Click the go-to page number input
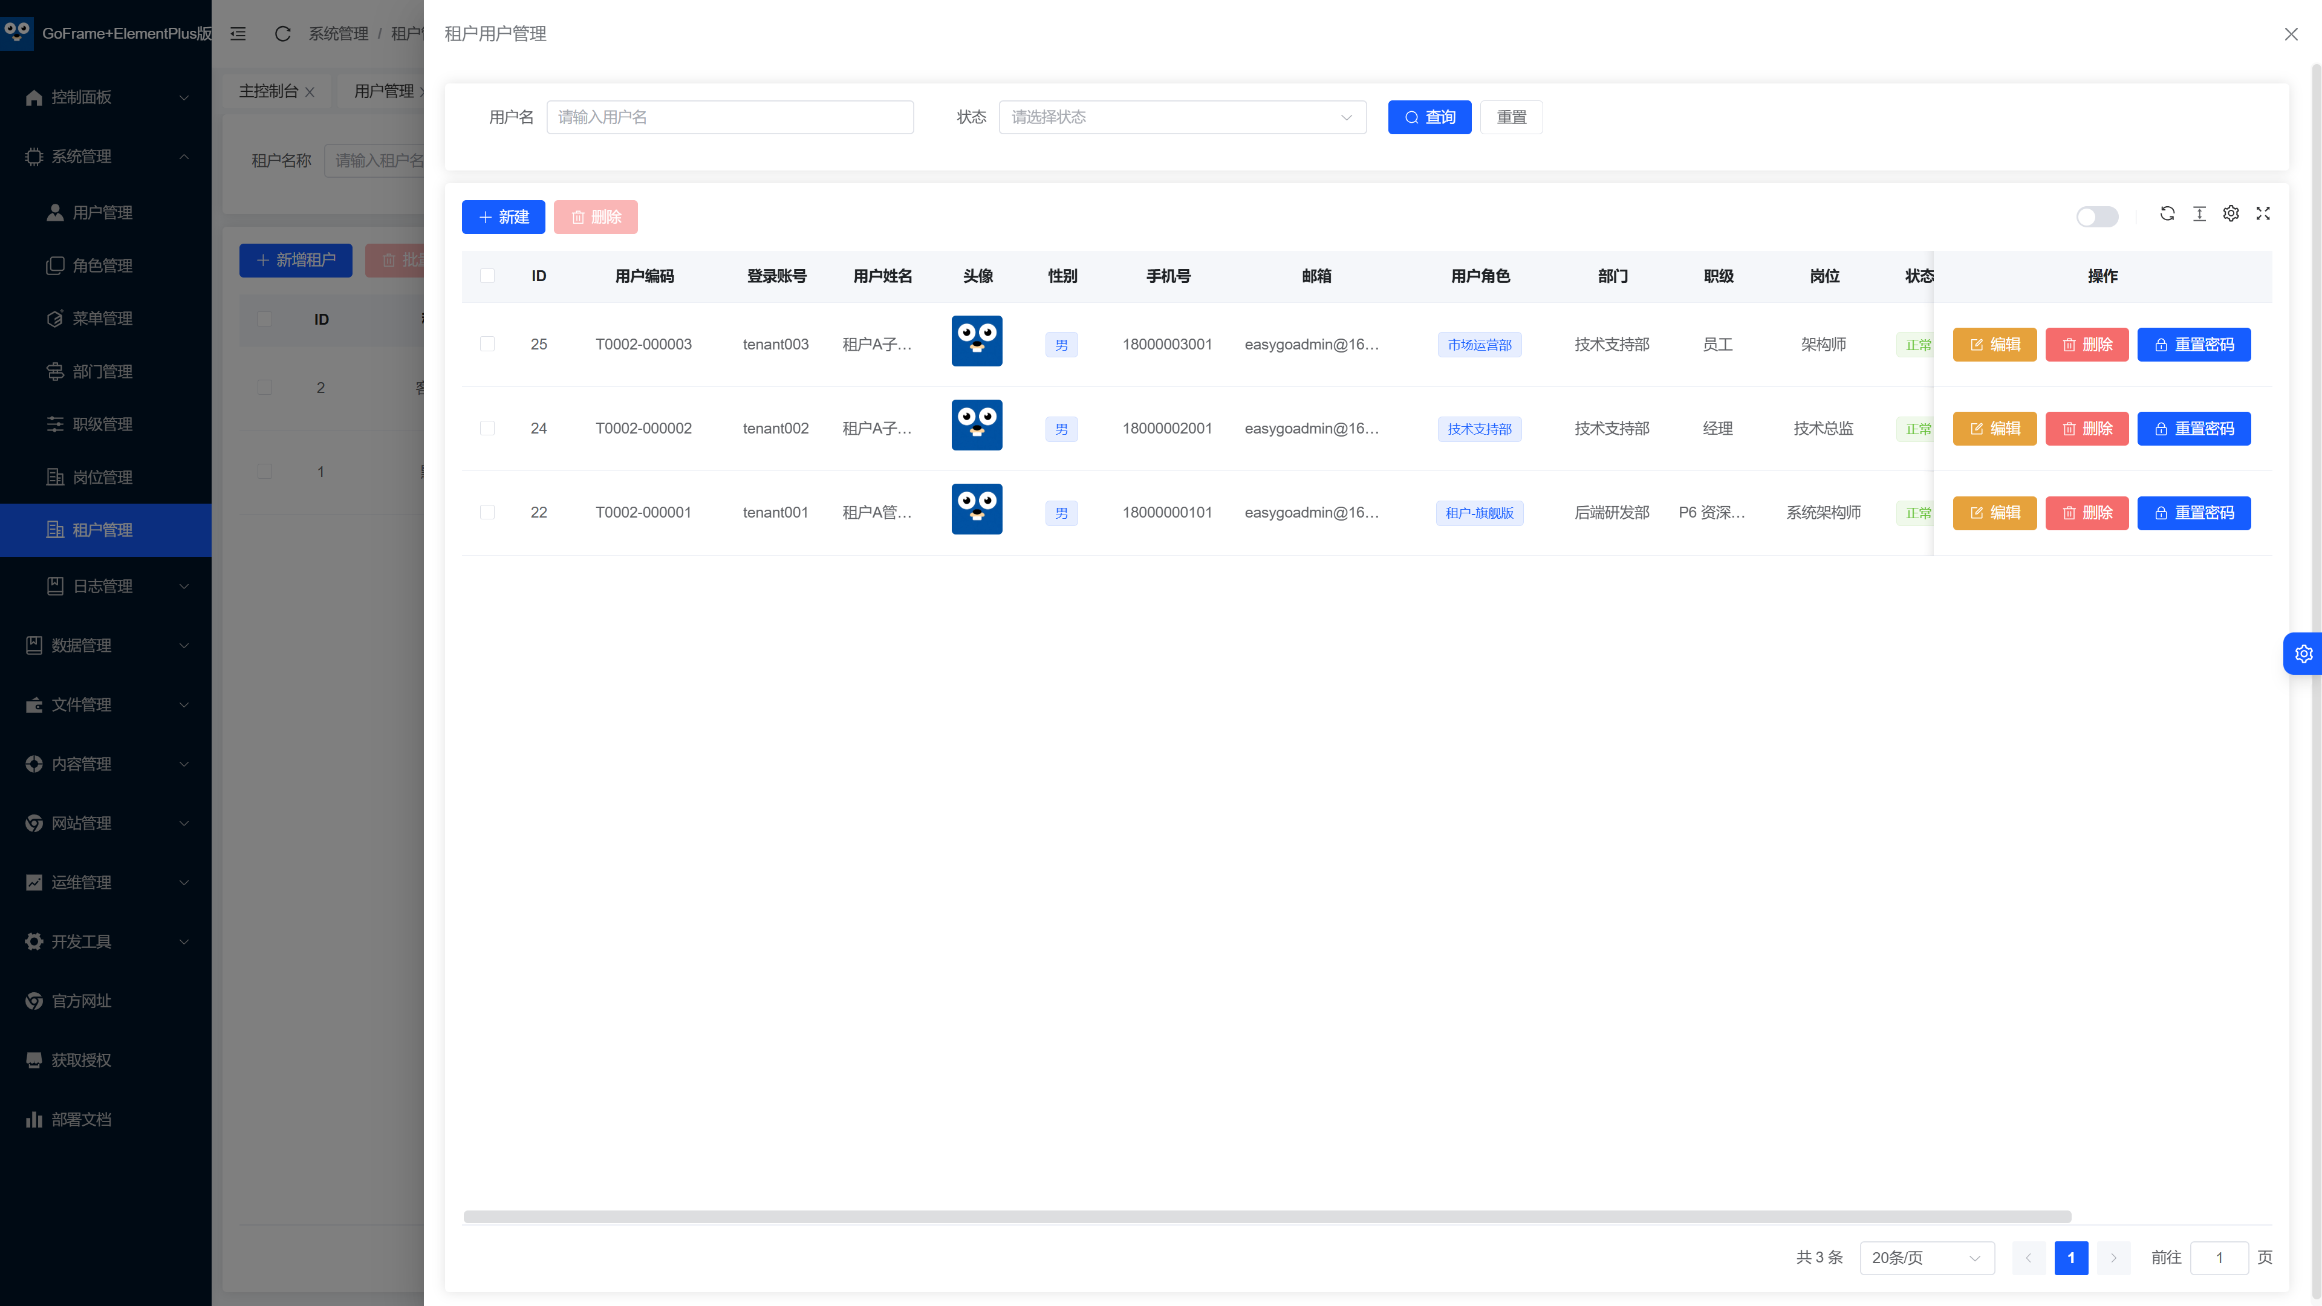This screenshot has width=2322, height=1306. (x=2219, y=1258)
